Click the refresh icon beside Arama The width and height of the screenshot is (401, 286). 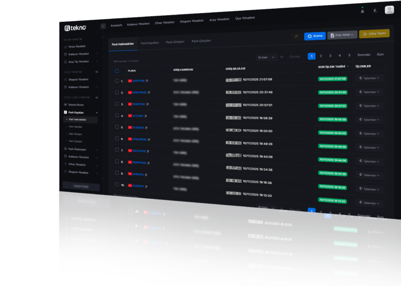click(296, 37)
